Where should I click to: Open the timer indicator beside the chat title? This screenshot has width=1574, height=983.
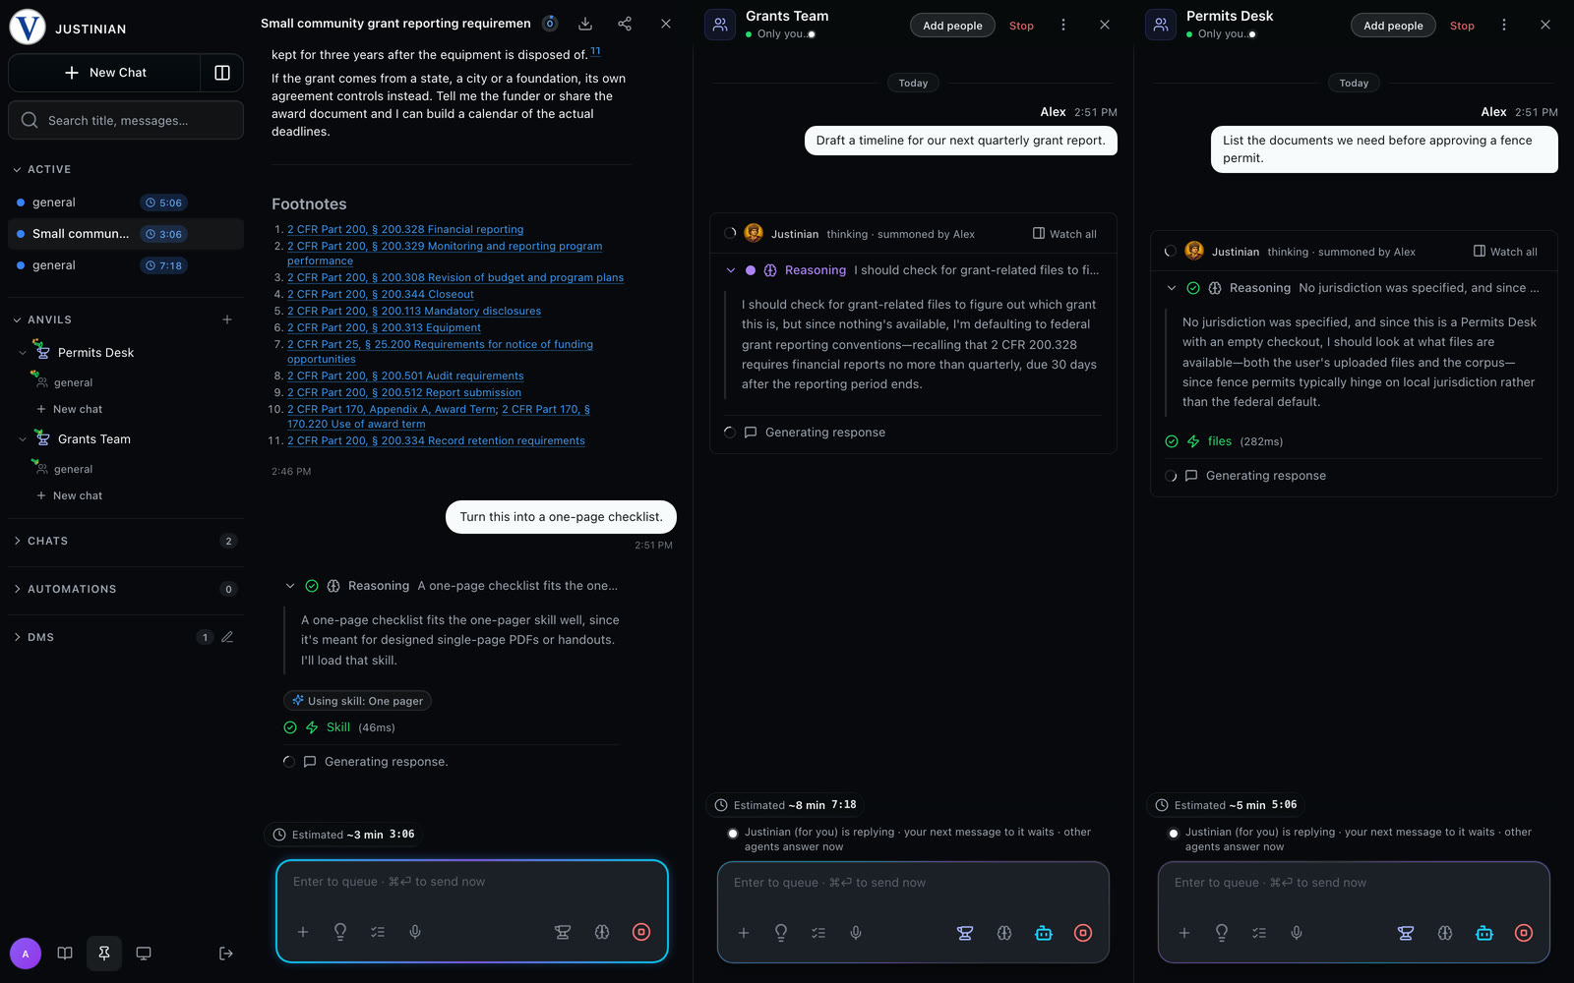[550, 24]
